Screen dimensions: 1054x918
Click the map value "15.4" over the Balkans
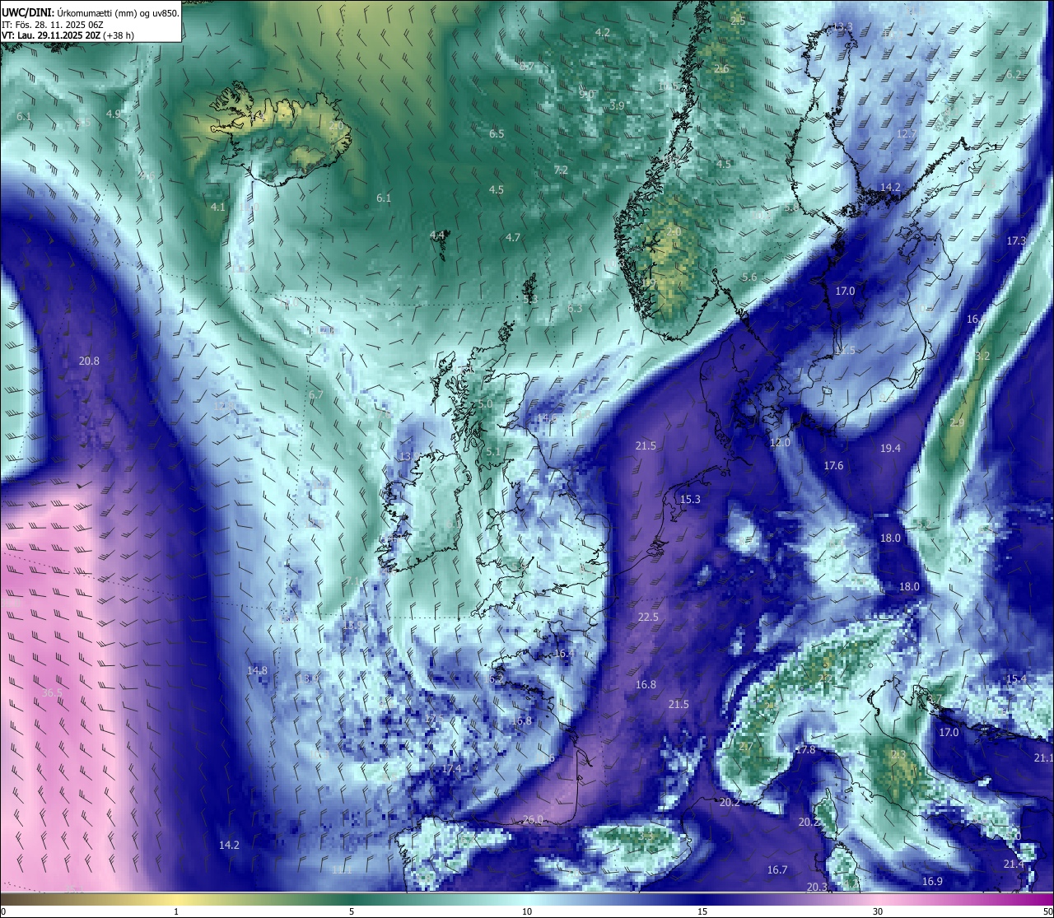pyautogui.click(x=1016, y=680)
